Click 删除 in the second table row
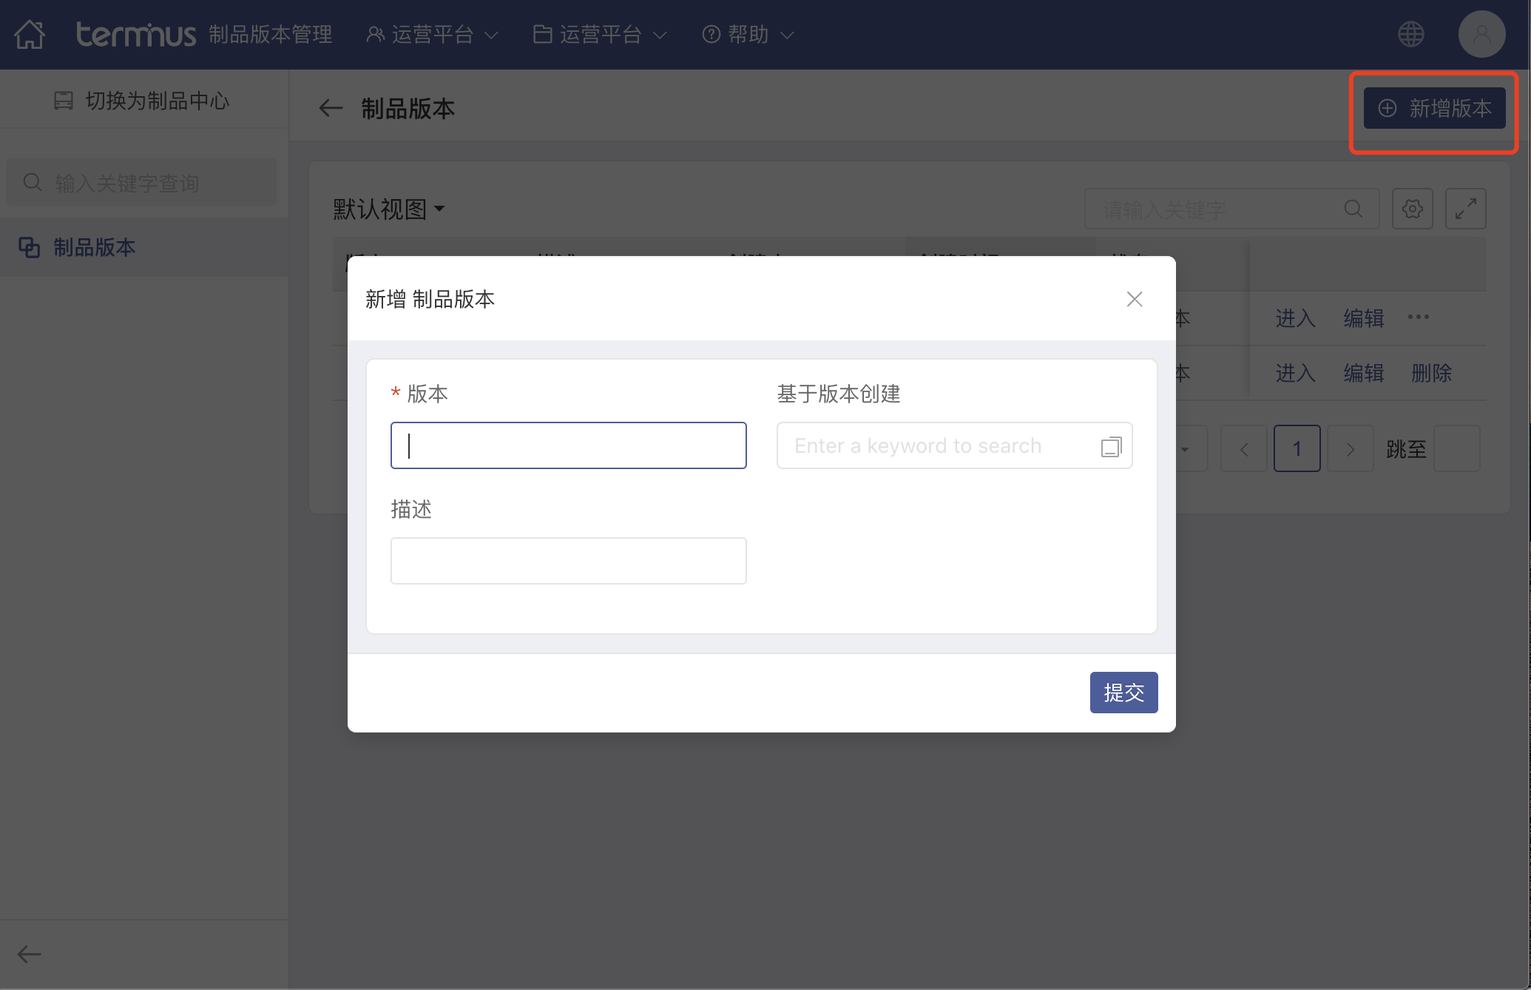 [x=1432, y=373]
